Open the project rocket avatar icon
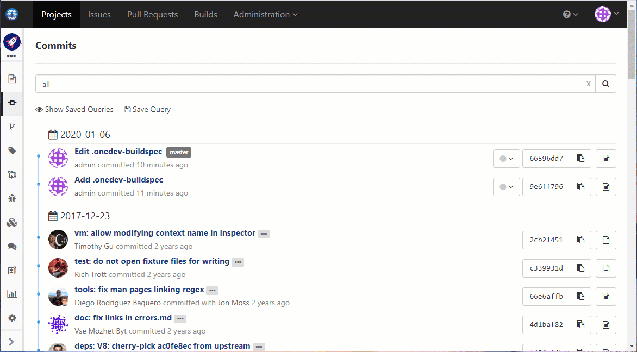The height and width of the screenshot is (352, 637). [x=12, y=42]
